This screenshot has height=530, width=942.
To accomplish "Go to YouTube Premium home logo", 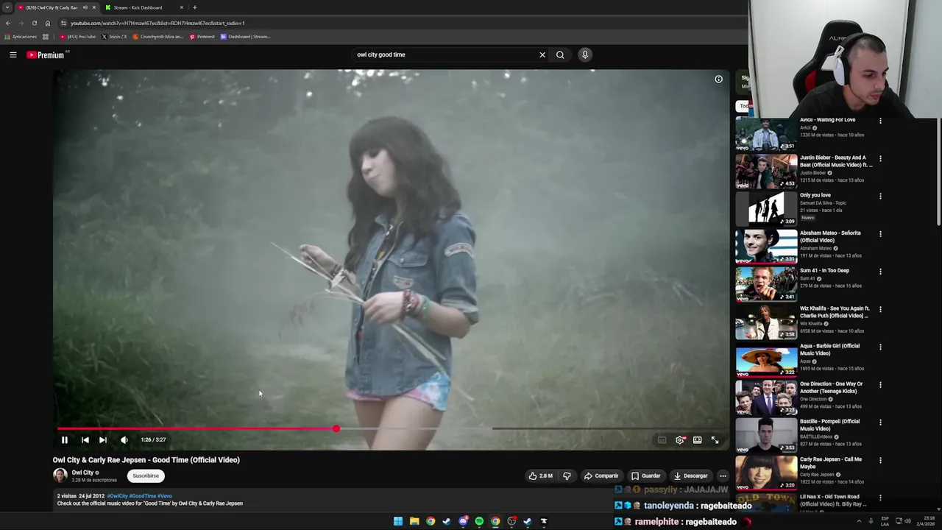I will (x=46, y=54).
